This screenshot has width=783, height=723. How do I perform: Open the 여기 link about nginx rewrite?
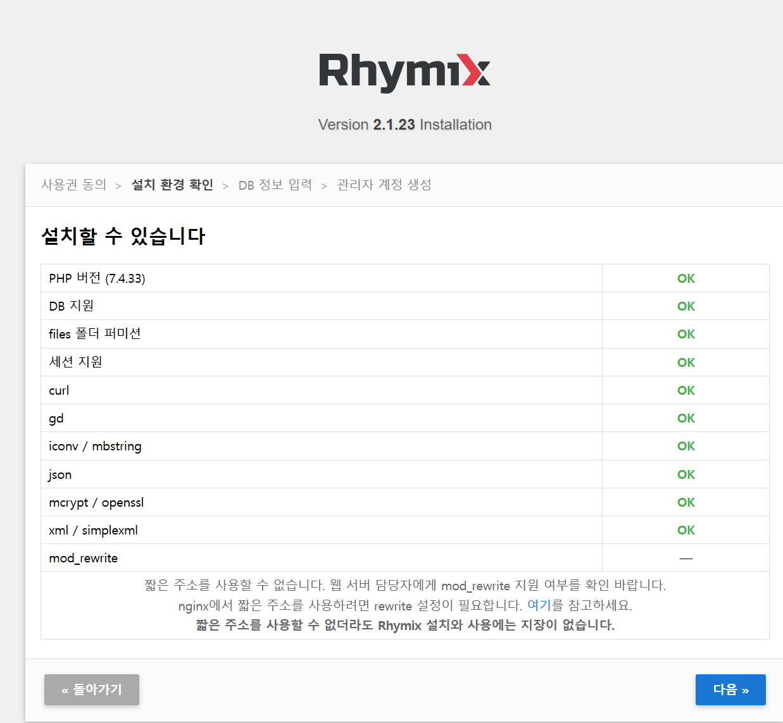[539, 605]
